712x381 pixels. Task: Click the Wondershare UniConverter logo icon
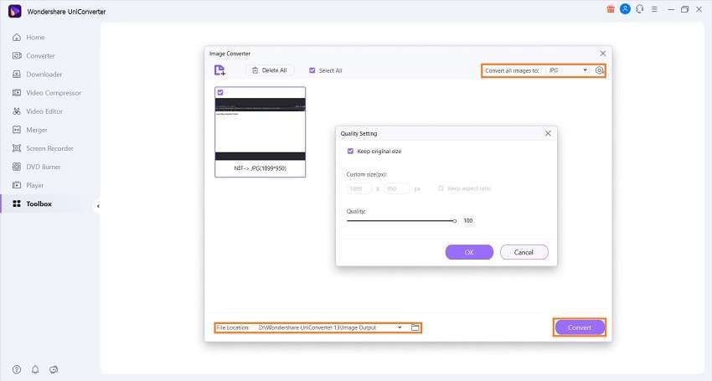point(15,11)
